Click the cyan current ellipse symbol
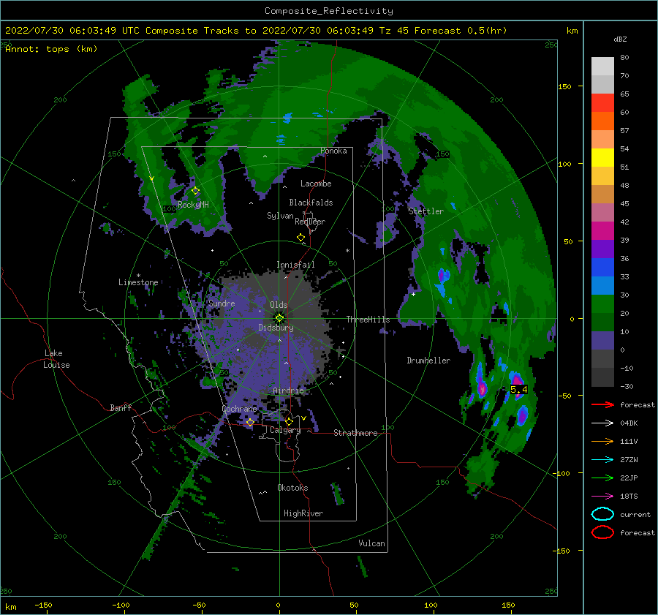The height and width of the screenshot is (615, 658). (602, 514)
